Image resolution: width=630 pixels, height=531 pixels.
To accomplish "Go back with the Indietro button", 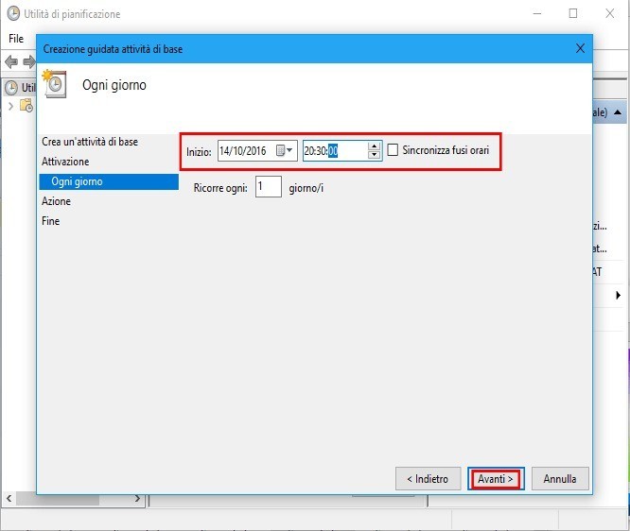I will [428, 479].
